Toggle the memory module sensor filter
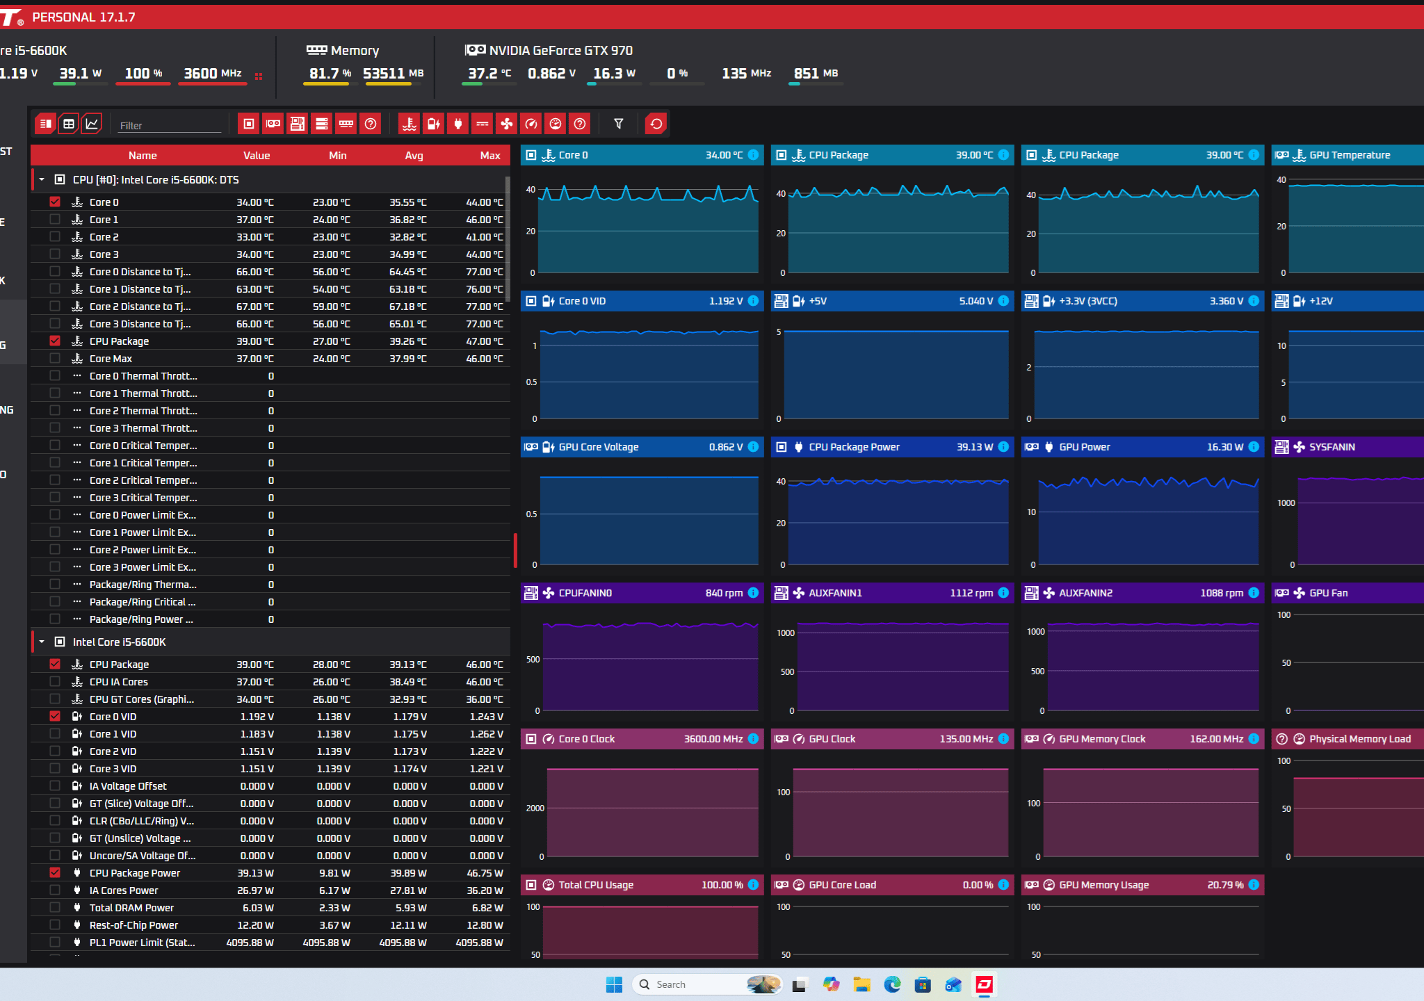The width and height of the screenshot is (1424, 1001). click(x=346, y=124)
